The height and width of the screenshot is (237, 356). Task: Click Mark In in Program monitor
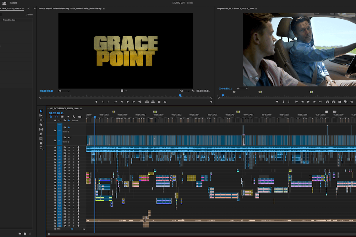point(283,102)
